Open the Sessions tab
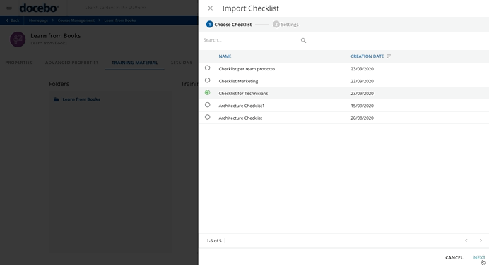Viewport: 489px width, 265px height. pos(182,63)
